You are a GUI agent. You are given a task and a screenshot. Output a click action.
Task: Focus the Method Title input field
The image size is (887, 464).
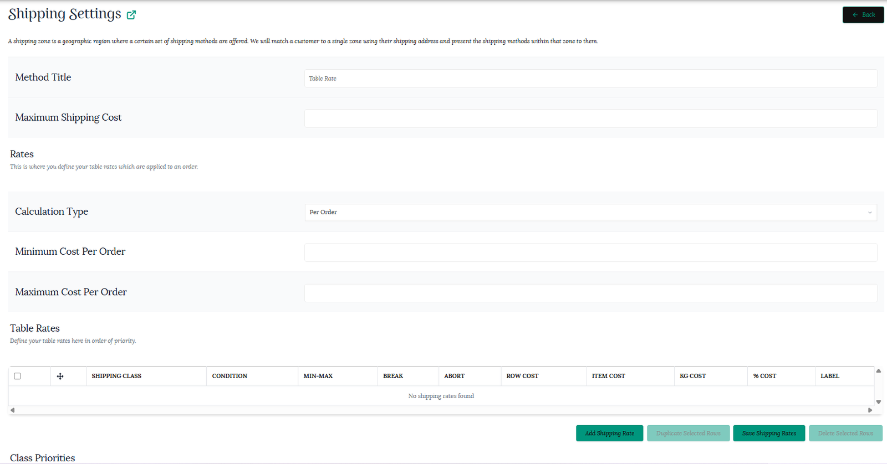pos(590,78)
